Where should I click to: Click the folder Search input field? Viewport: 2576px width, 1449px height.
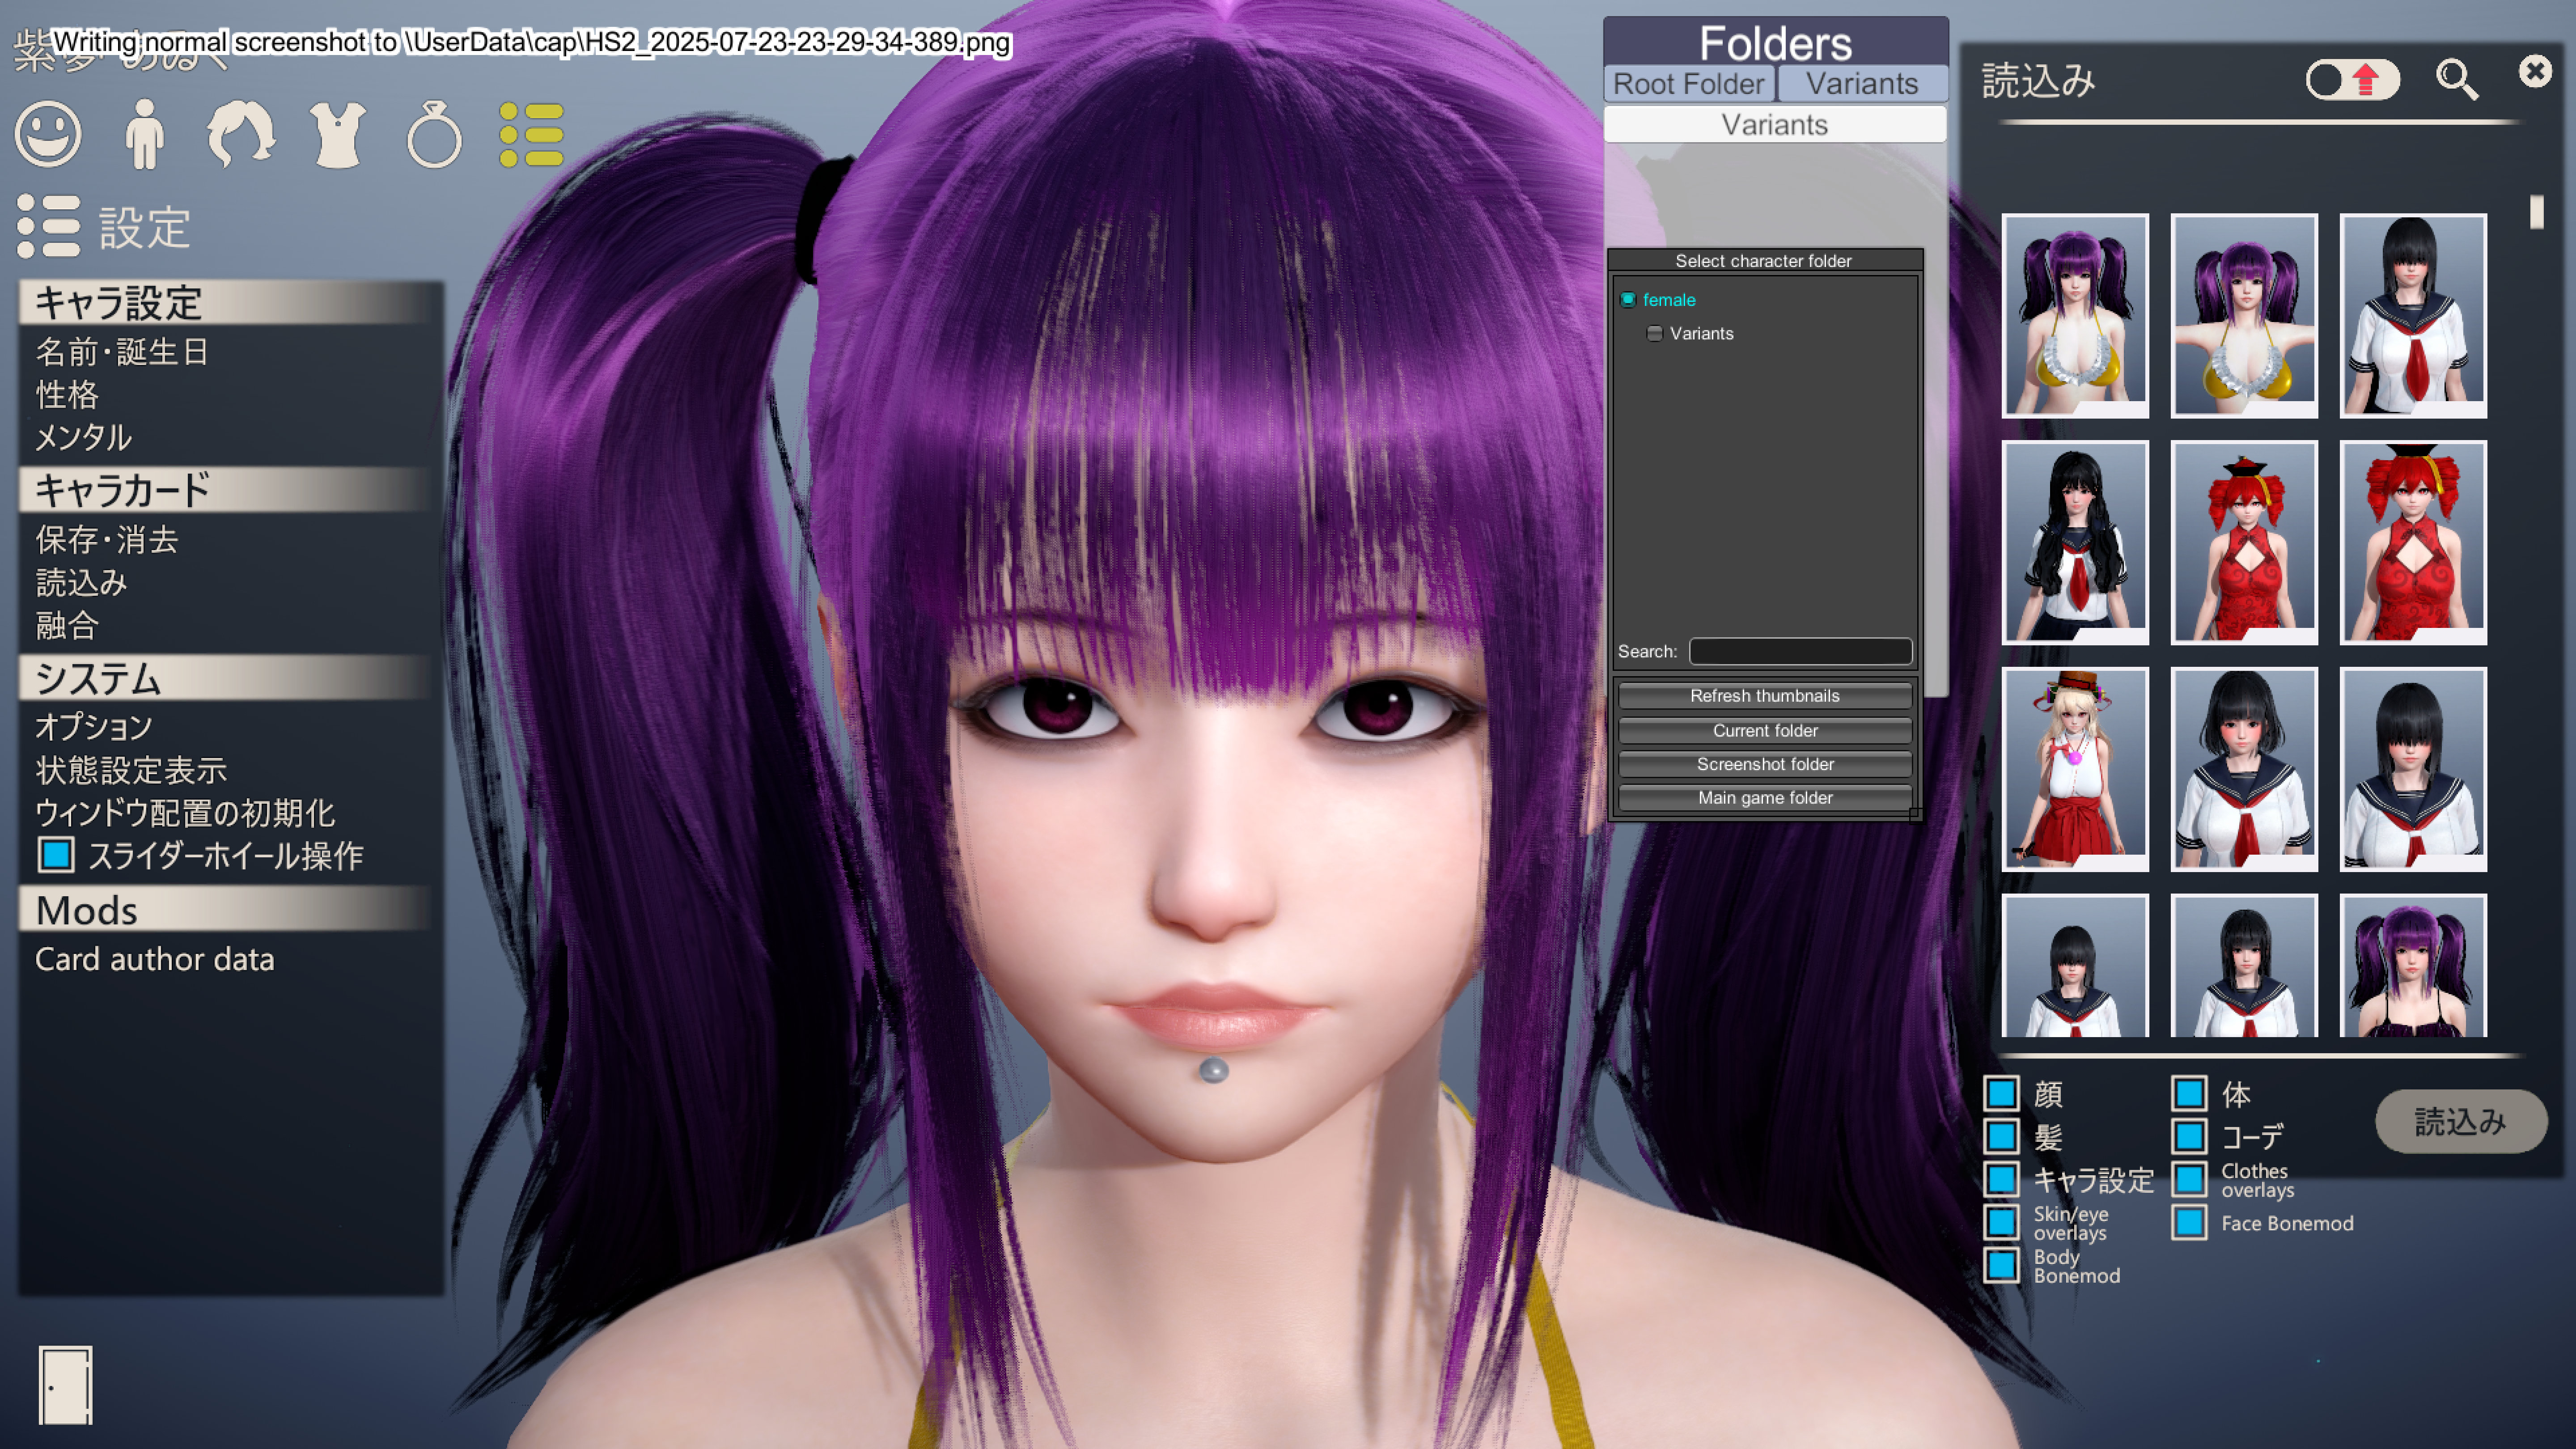click(x=1800, y=652)
